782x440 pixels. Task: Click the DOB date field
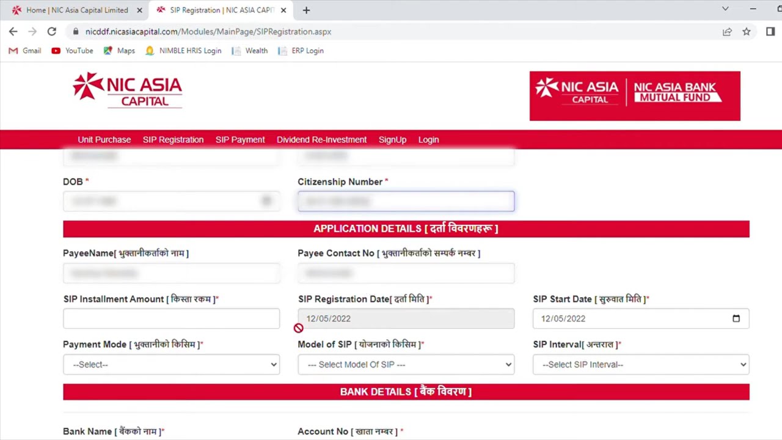(171, 201)
